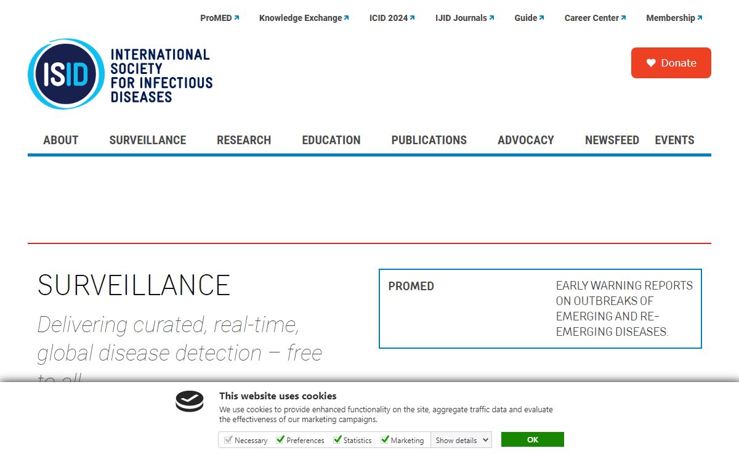This screenshot has width=739, height=456.
Task: Click the red Donate button
Action: pyautogui.click(x=671, y=63)
